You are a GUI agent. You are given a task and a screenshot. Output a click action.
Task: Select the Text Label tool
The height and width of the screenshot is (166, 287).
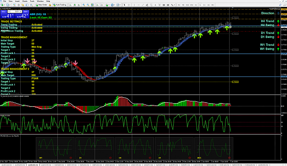click(159, 5)
